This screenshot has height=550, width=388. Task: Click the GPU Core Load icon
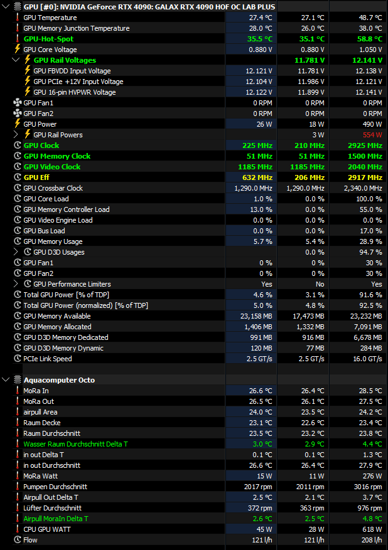coord(17,199)
